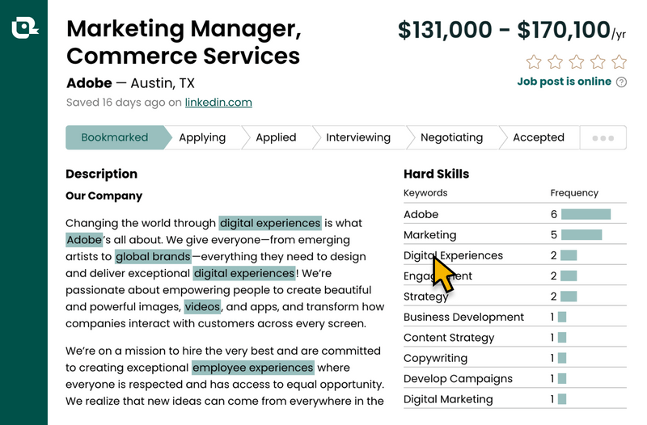Select the third rating star
Screen dimensions: 647x425
577,62
